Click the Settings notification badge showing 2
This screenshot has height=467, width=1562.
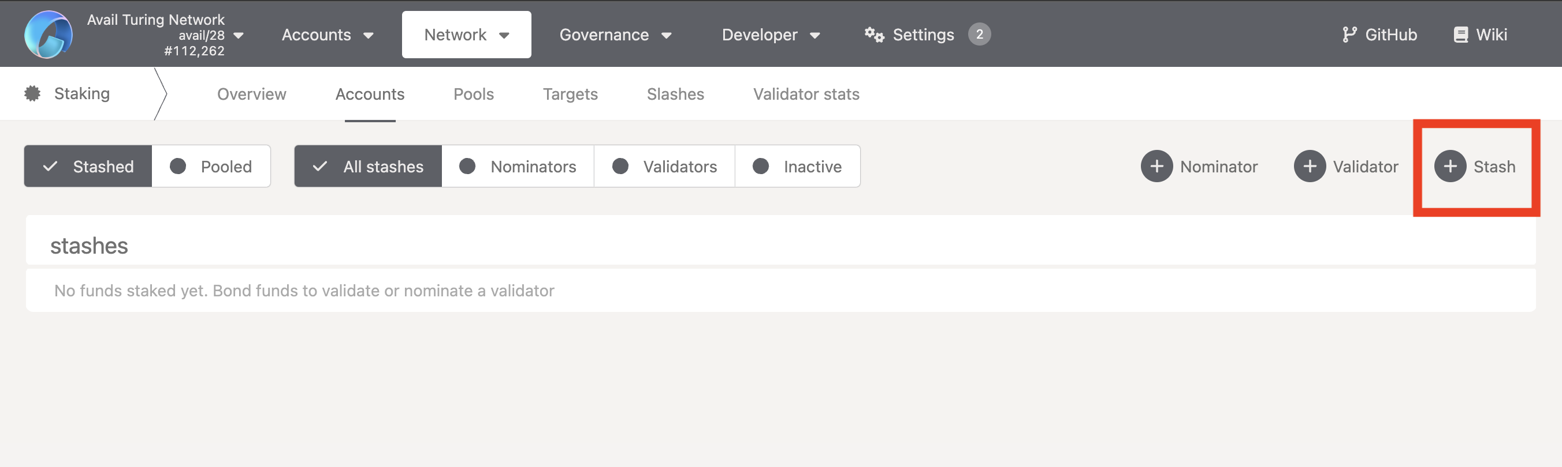(979, 35)
